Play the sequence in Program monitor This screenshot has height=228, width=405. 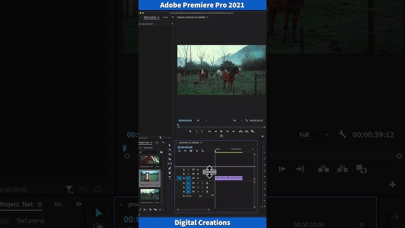click(x=221, y=131)
